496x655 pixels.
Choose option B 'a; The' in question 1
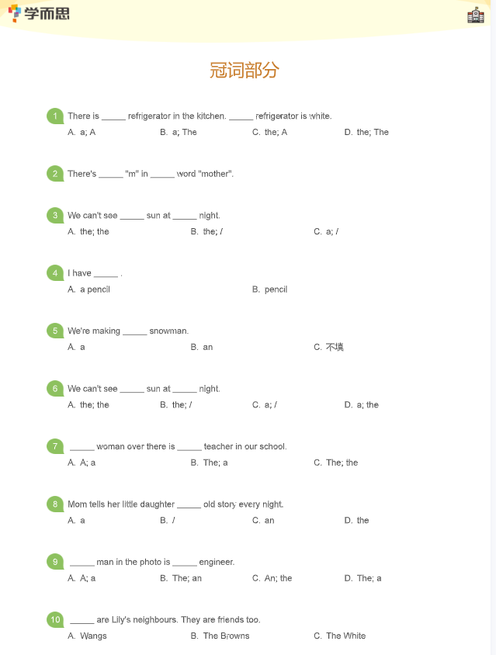(179, 133)
